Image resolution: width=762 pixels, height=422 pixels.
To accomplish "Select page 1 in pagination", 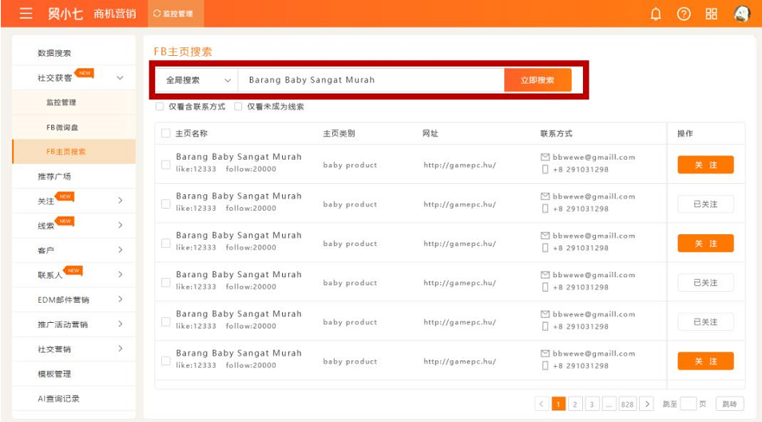I will [558, 404].
